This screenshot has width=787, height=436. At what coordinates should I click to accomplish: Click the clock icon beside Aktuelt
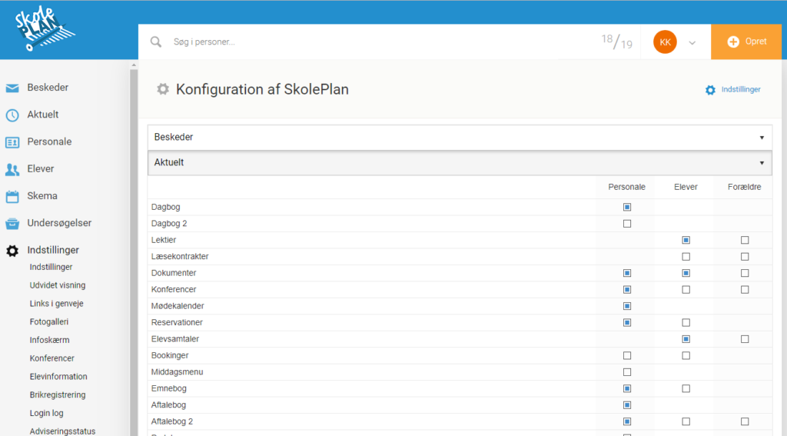12,115
